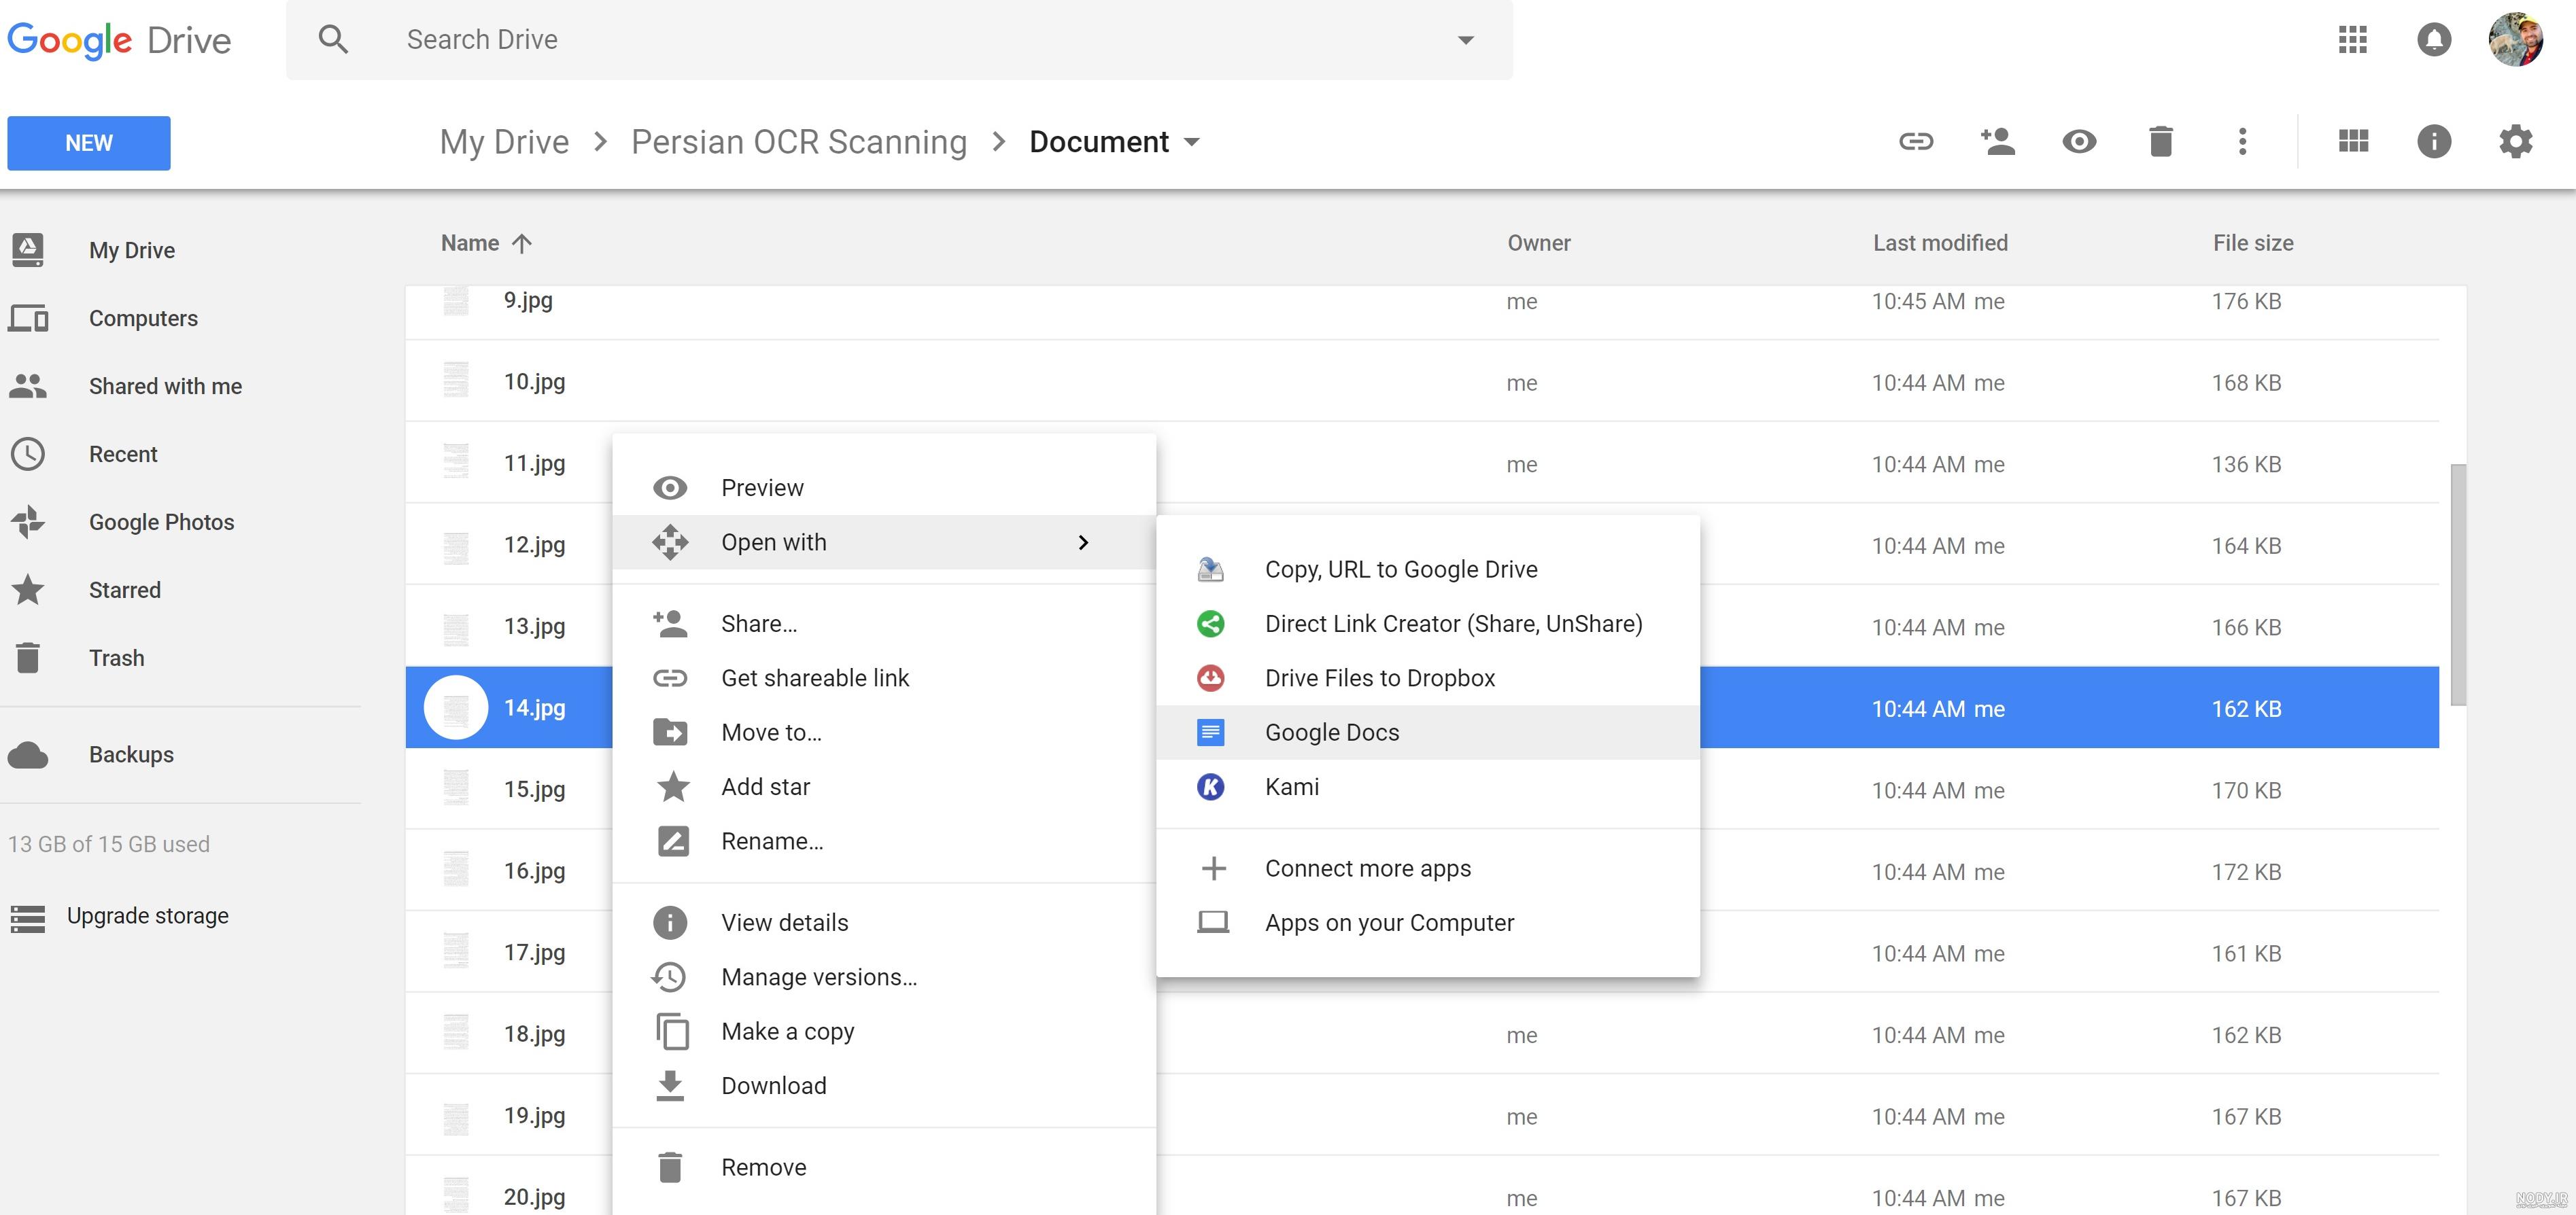Open the Document folder dropdown
The image size is (2576, 1215).
click(1114, 142)
